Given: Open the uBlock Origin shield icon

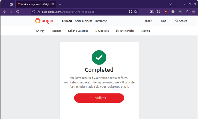Looking at the screenshot, I should (x=166, y=12).
